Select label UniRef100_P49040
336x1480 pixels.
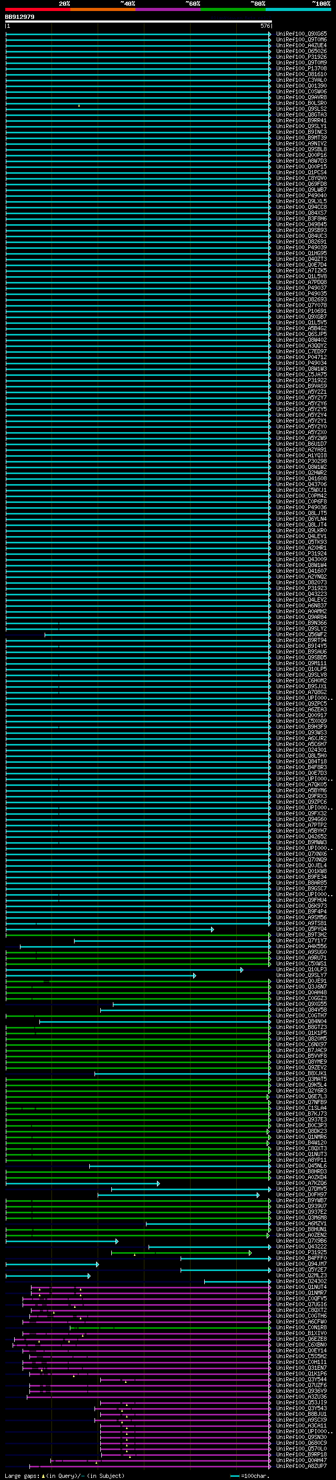coord(301,195)
